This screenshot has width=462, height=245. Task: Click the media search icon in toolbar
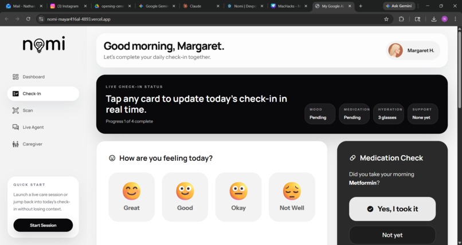[417, 19]
